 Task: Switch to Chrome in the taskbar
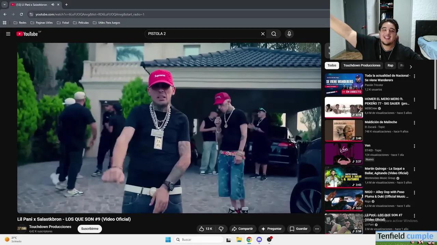point(249,240)
